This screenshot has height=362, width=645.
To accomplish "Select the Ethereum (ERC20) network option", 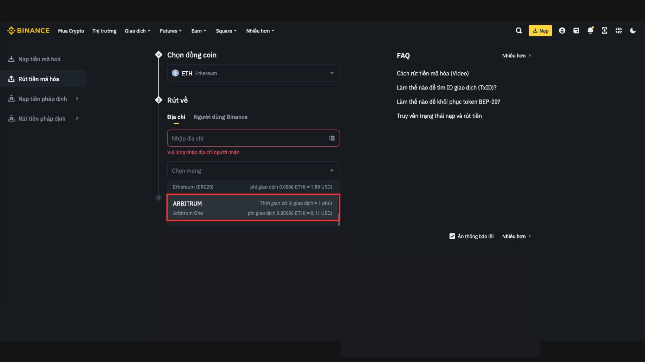I will coord(254,187).
